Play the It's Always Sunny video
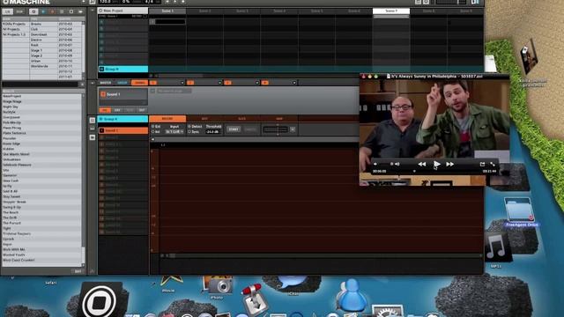 (x=437, y=165)
